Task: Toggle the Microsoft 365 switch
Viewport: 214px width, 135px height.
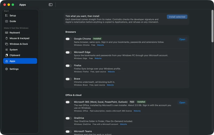Action: (68, 102)
